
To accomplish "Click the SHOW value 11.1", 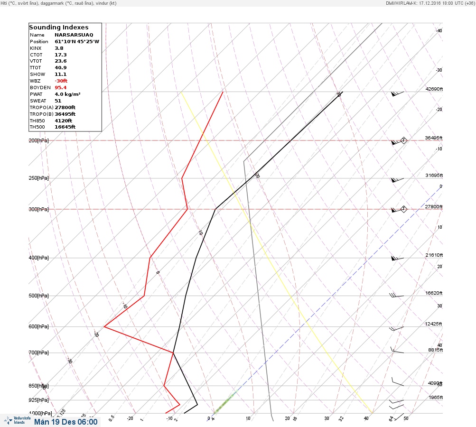I will 60,74.
